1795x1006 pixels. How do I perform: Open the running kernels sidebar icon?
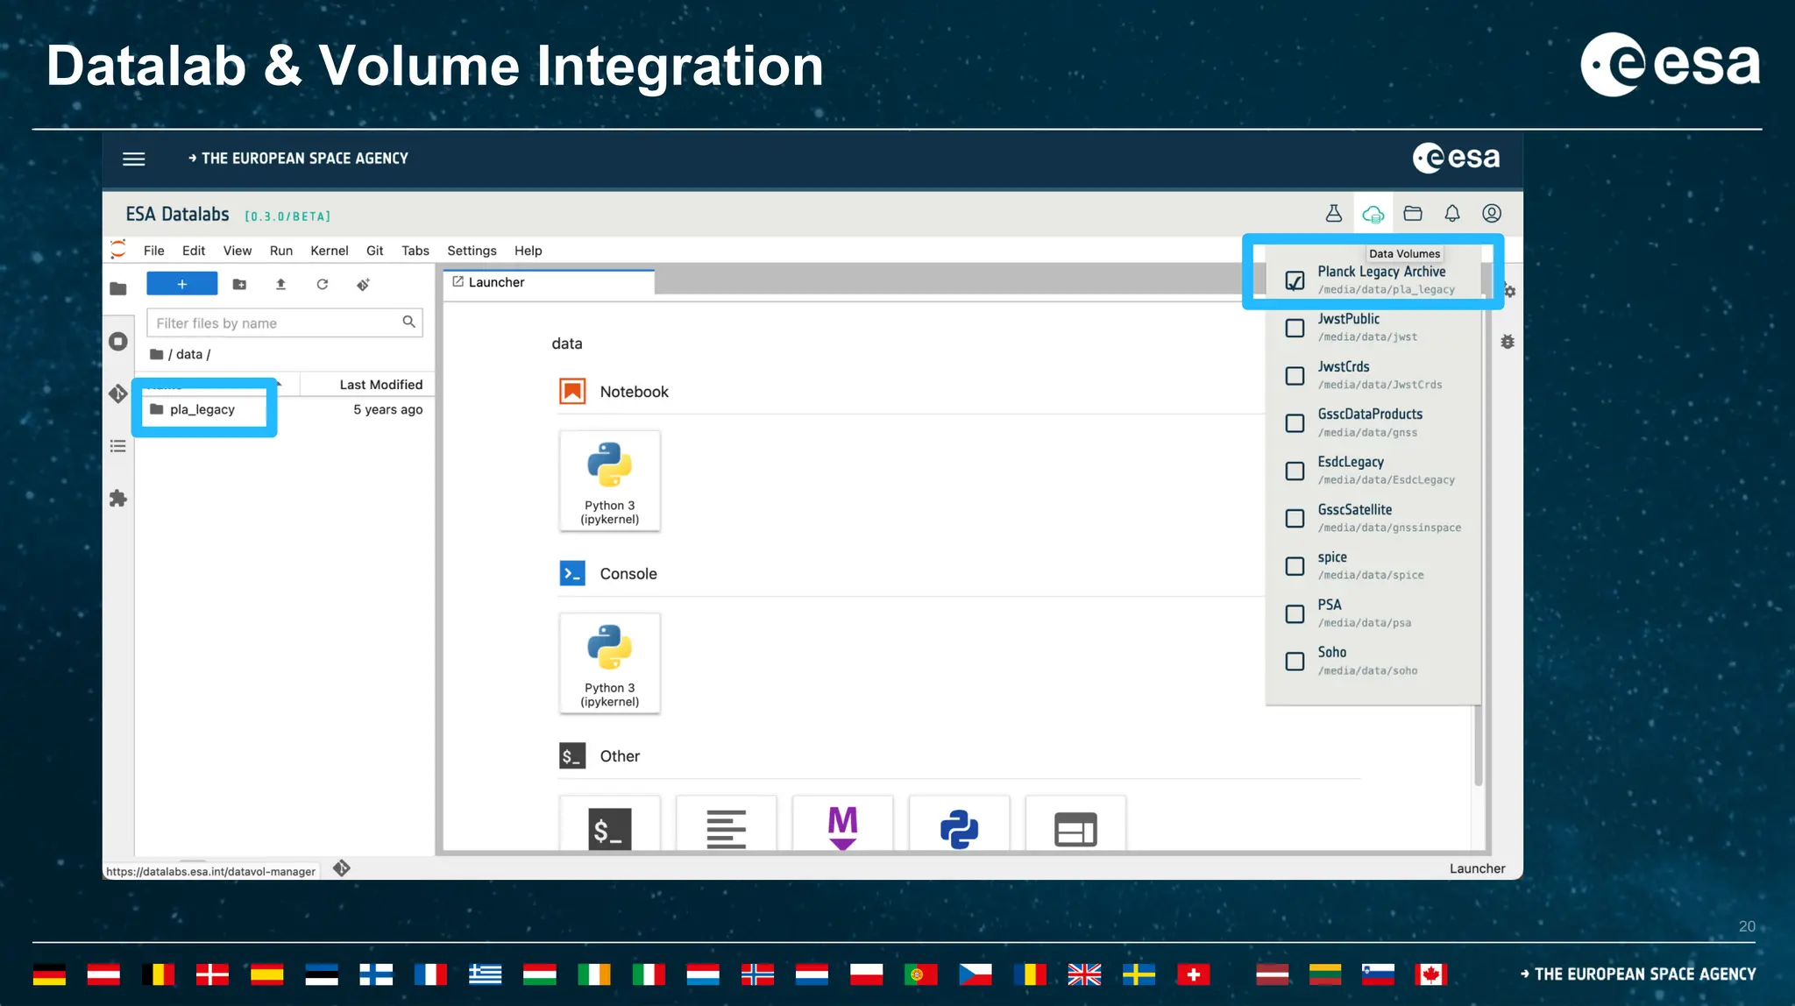(x=118, y=342)
